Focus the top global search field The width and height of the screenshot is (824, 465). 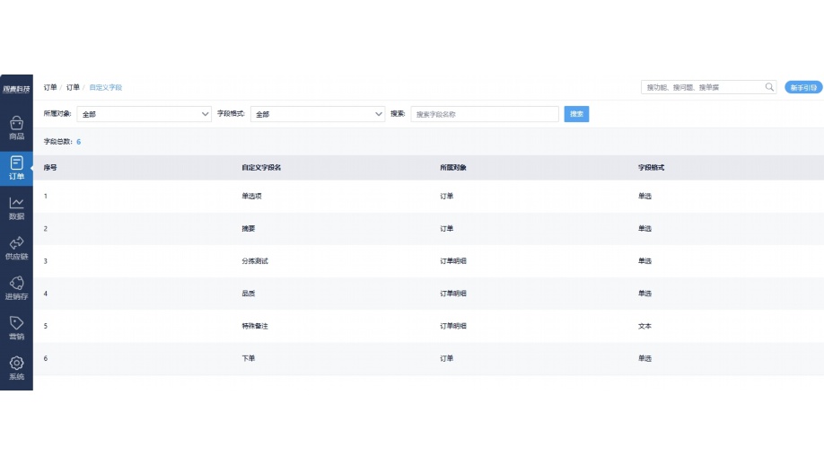(x=703, y=87)
